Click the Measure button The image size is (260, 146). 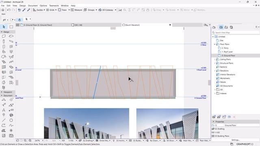pyautogui.click(x=76, y=10)
